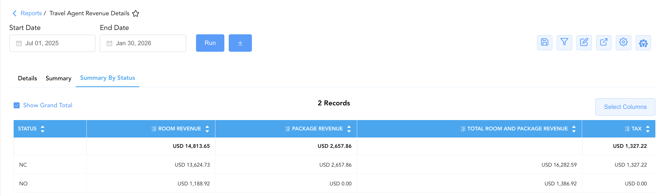Viewport: 663px width, 196px height.
Task: Click calendar icon in Start Date field
Action: pyautogui.click(x=19, y=43)
